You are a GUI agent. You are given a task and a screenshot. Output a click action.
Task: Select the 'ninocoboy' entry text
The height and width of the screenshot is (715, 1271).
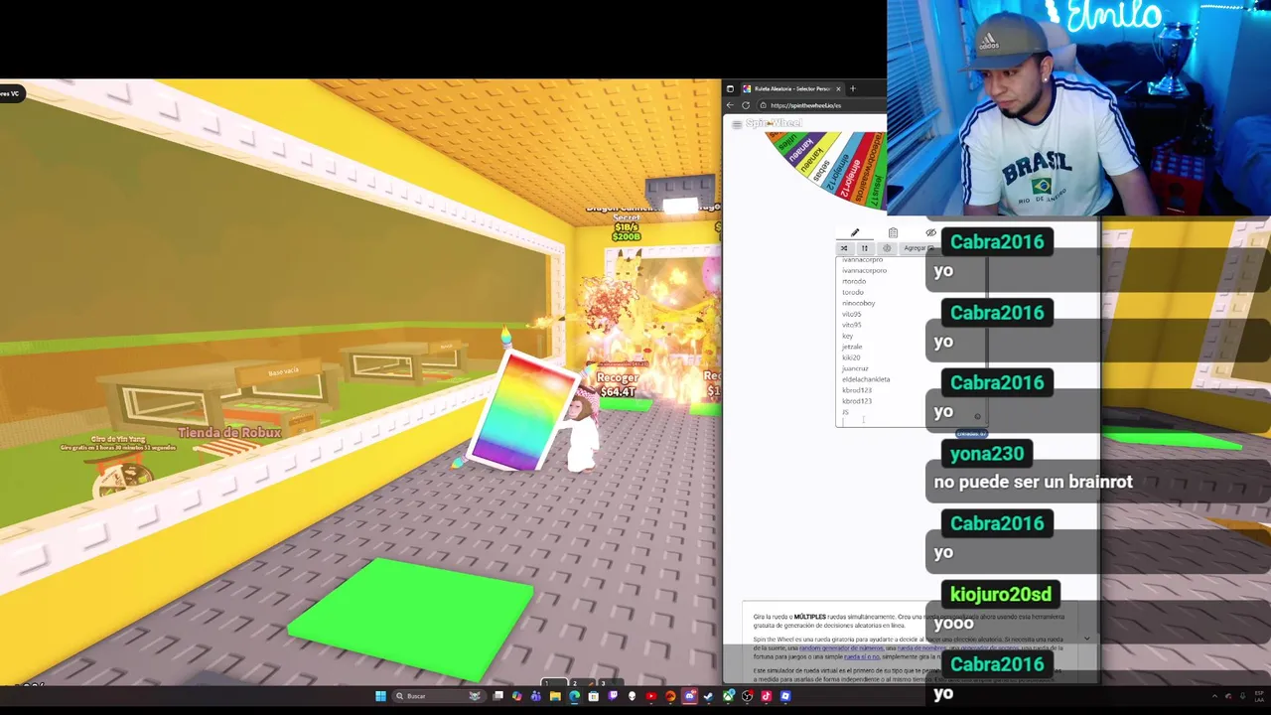click(x=859, y=303)
